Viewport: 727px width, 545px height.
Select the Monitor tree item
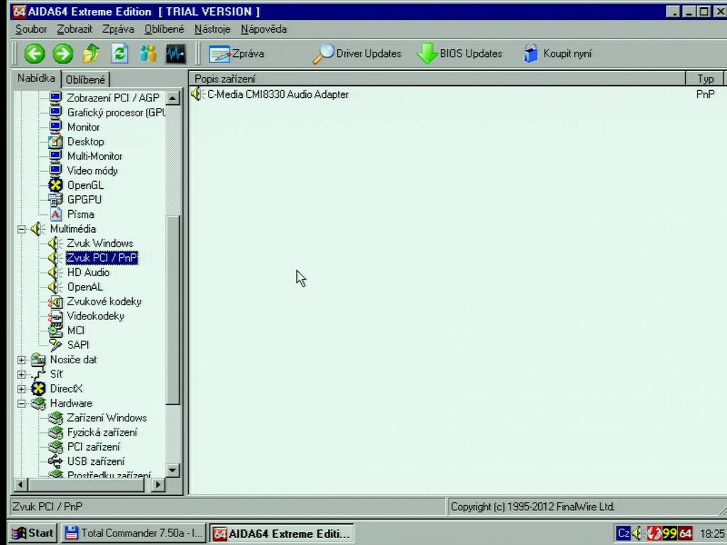(83, 127)
